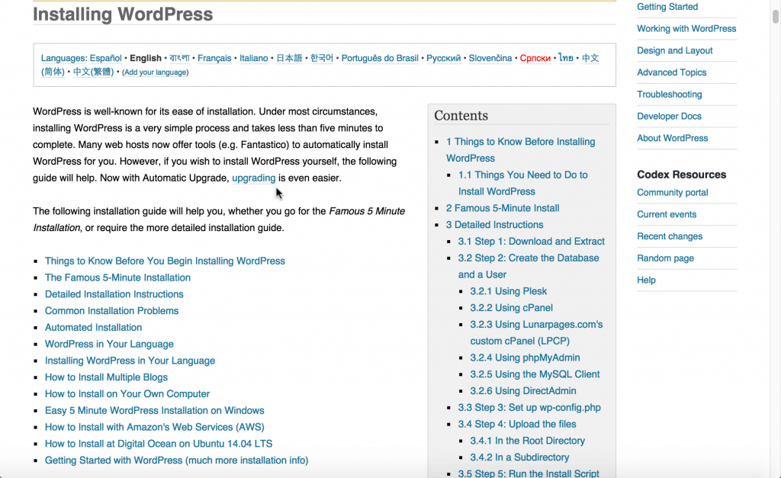Viewport: 781px width, 478px height.
Task: Follow the upgrading link in the intro
Action: coord(253,178)
